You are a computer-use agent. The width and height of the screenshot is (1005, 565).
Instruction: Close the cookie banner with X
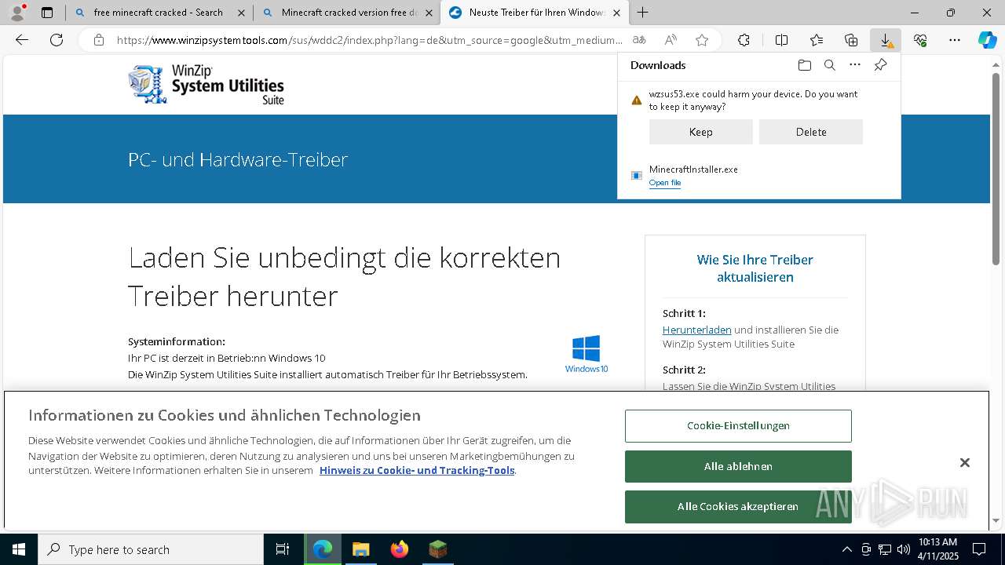[964, 463]
